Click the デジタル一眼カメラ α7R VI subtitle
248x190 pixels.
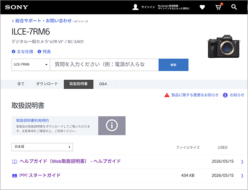[x=48, y=41]
